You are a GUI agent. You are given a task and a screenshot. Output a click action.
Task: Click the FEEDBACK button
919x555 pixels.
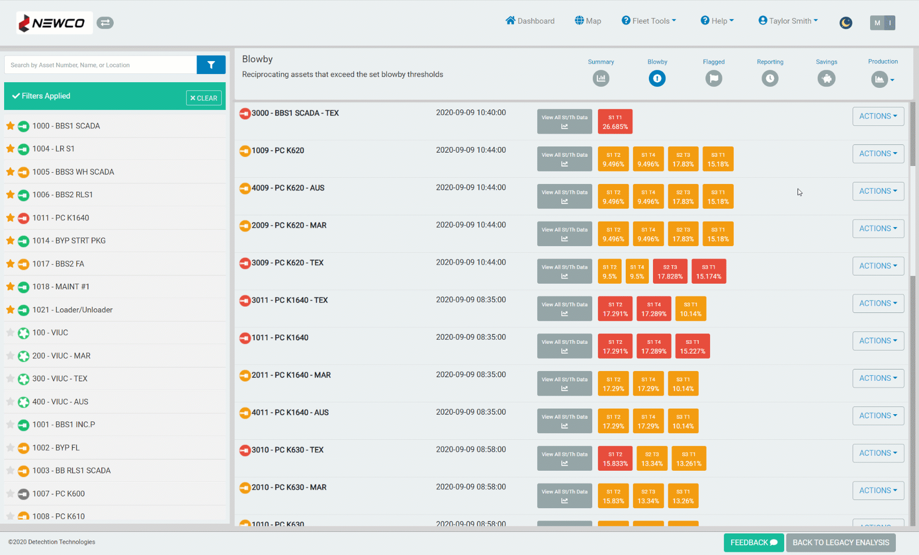(754, 543)
